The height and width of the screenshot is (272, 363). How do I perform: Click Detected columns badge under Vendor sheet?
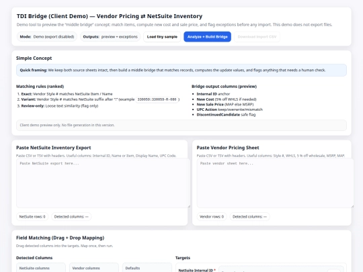point(249,217)
